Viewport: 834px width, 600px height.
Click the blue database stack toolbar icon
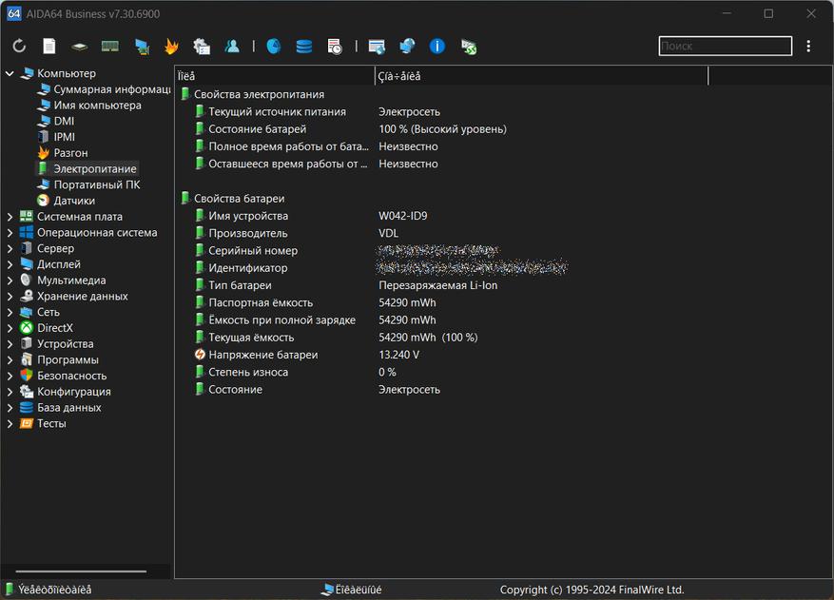click(303, 47)
